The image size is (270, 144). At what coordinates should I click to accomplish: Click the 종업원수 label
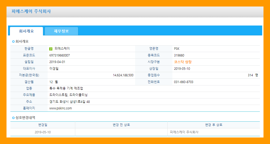point(154,75)
